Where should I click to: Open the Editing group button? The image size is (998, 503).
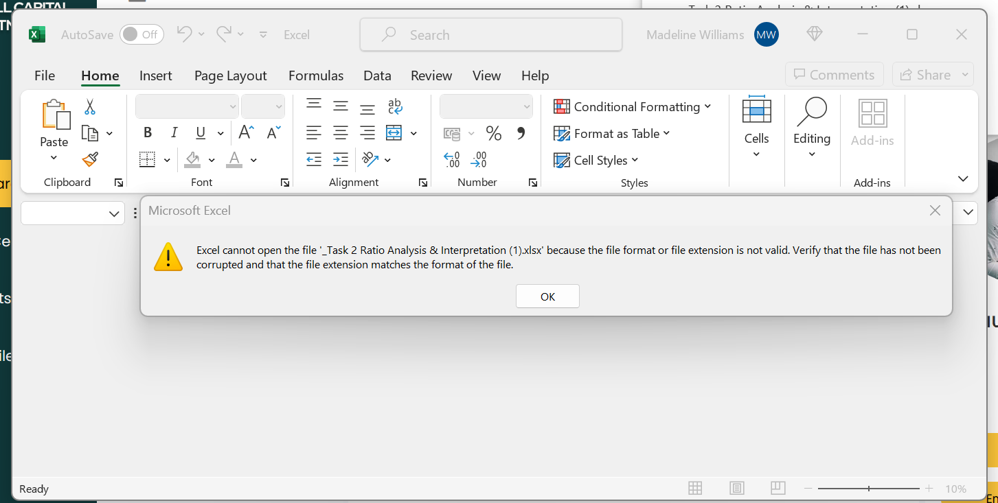(x=812, y=128)
